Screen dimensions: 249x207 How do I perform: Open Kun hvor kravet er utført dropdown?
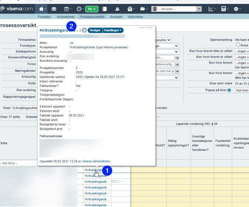coord(242,51)
